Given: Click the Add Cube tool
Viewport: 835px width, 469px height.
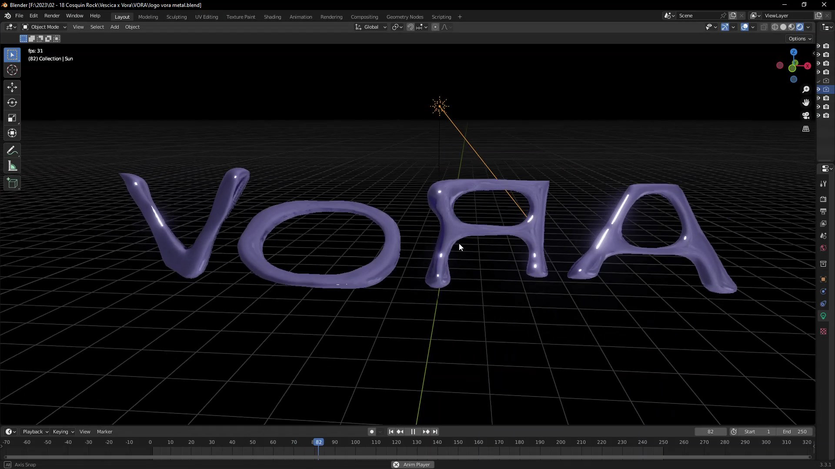Looking at the screenshot, I should pos(12,183).
